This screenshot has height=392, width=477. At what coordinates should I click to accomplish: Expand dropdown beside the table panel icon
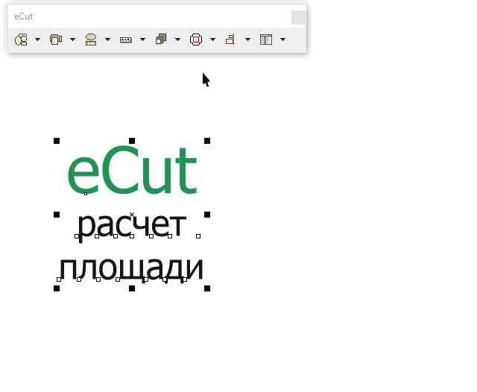[282, 39]
